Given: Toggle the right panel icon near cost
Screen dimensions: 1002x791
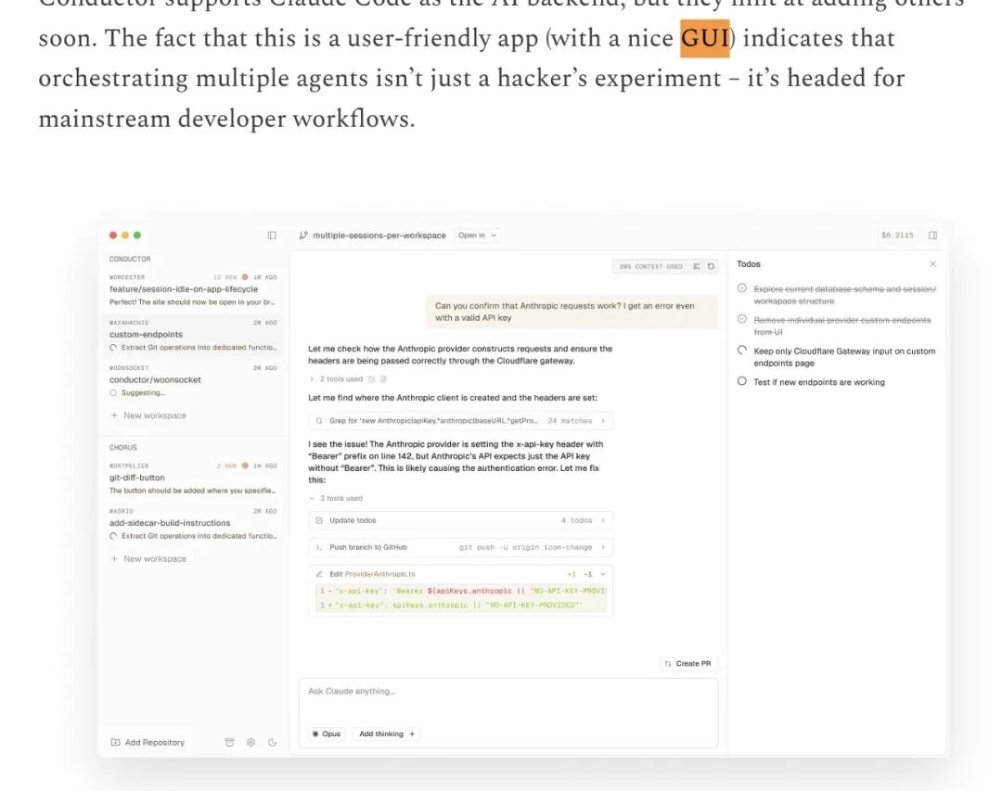Looking at the screenshot, I should coord(932,236).
